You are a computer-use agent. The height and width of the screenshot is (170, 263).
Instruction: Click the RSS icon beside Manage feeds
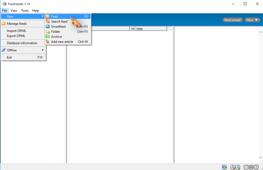(x=3, y=23)
